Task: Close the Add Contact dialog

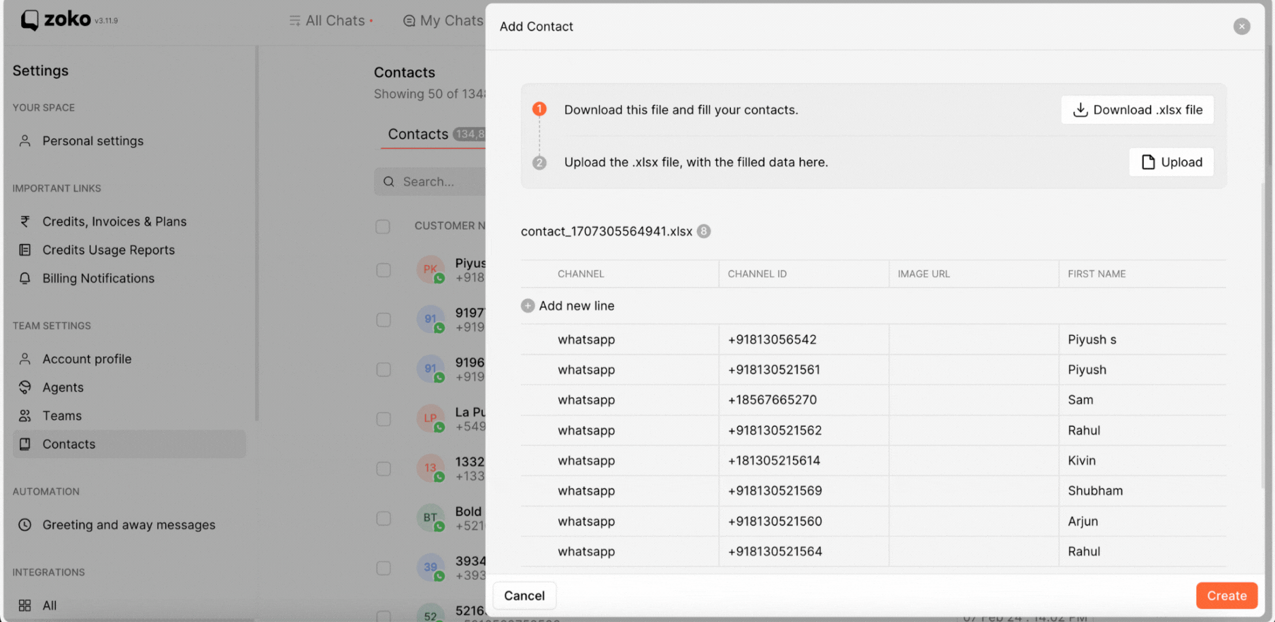Action: coord(1242,26)
